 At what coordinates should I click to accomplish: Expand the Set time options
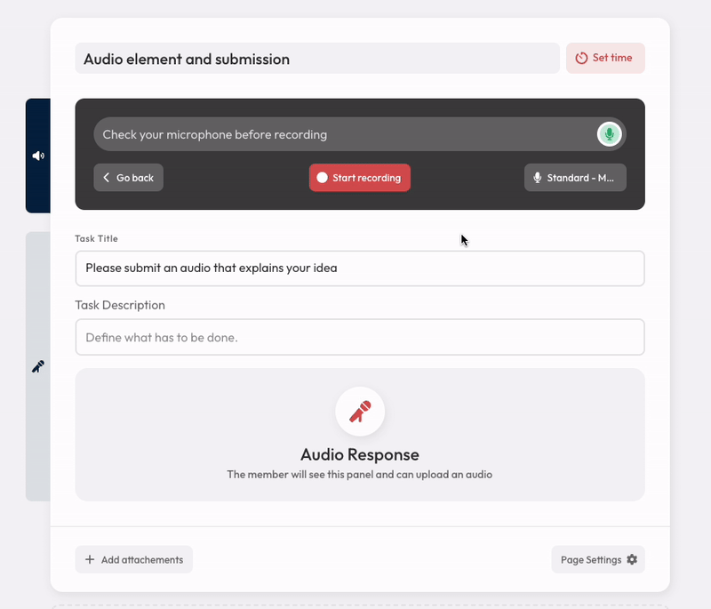pos(605,58)
